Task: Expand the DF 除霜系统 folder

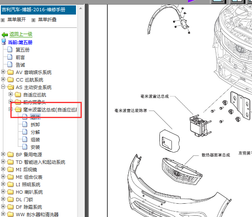Action: point(3,206)
